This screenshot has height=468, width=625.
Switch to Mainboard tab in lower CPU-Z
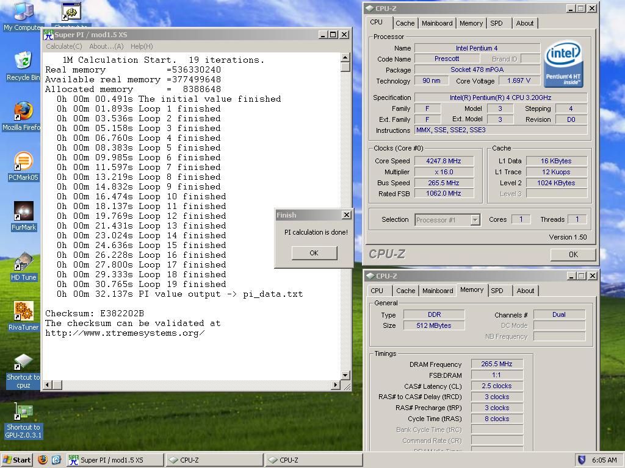pyautogui.click(x=438, y=291)
